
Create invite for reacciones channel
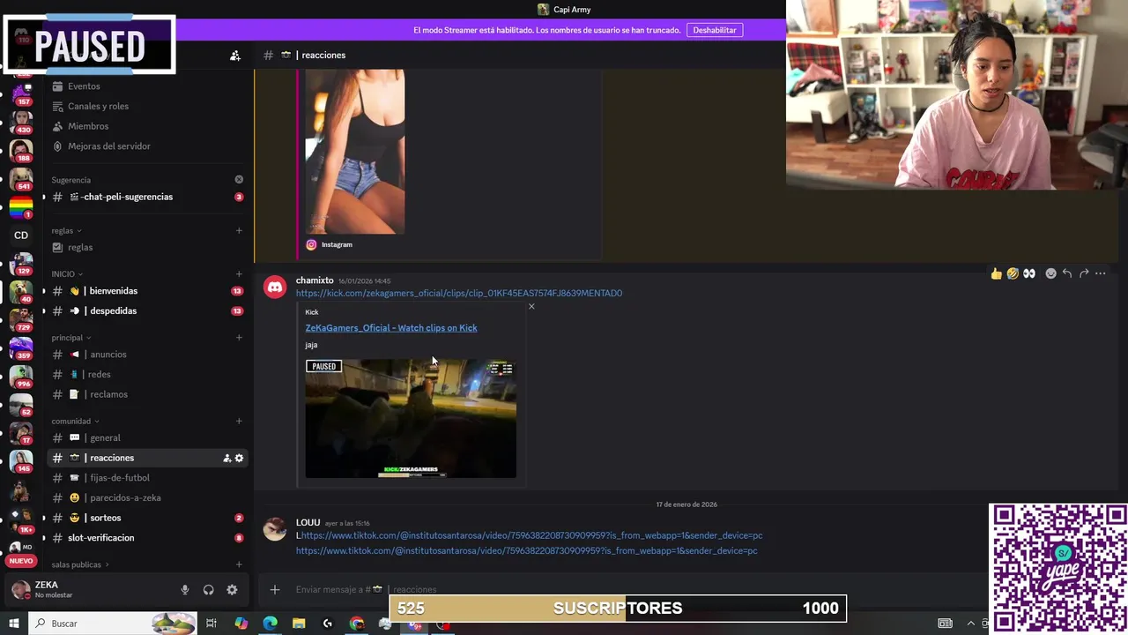pyautogui.click(x=226, y=458)
